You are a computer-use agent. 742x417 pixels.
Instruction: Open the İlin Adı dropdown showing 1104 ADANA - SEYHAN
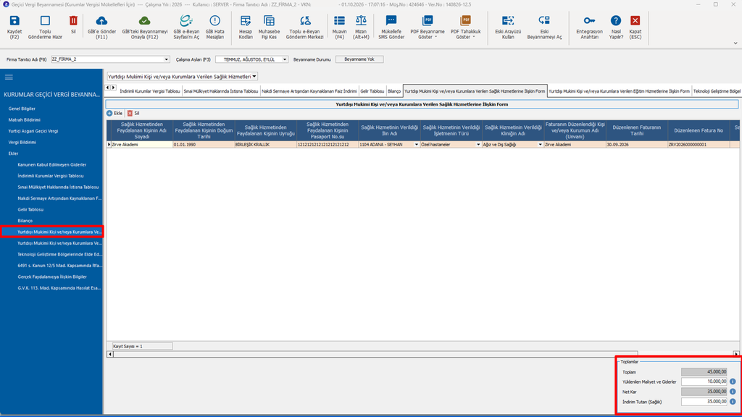coord(417,145)
